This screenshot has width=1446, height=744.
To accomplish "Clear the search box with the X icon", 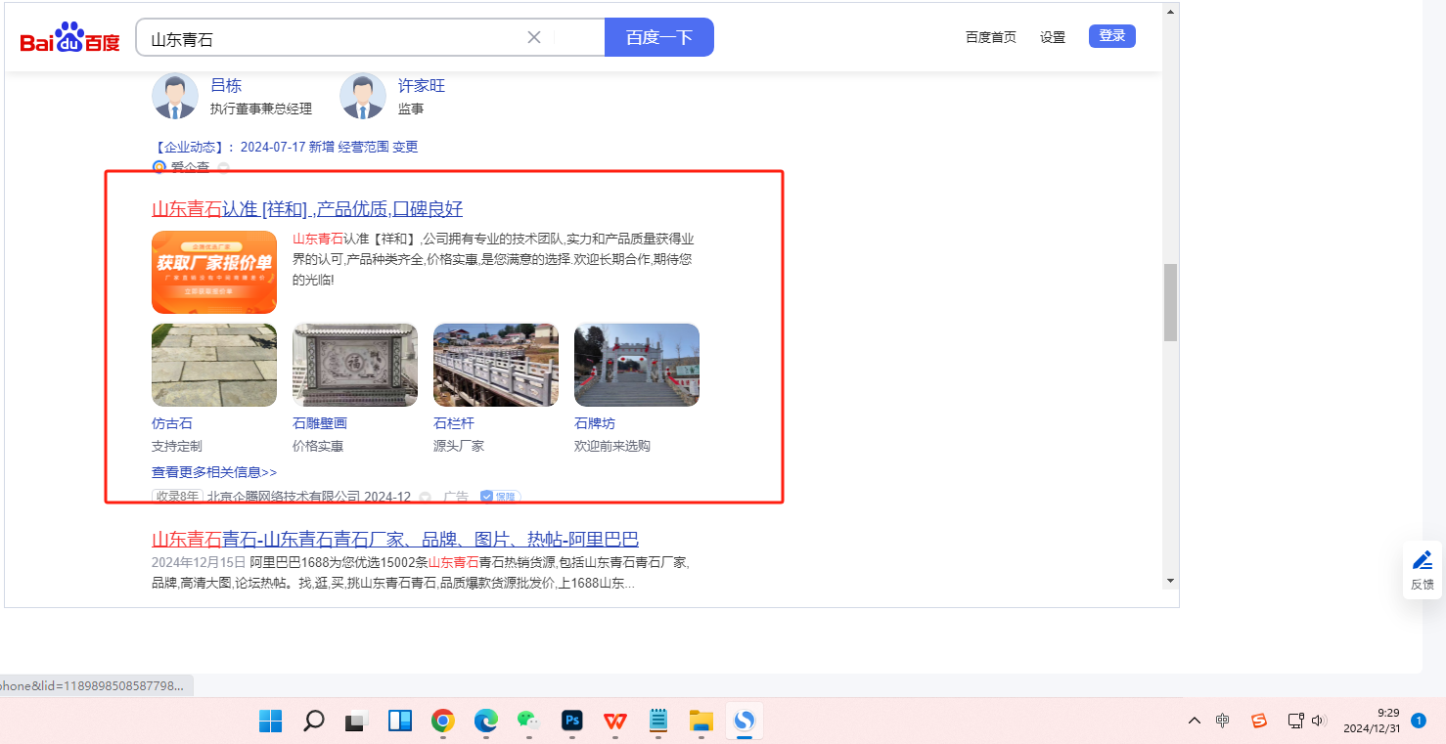I will [x=534, y=38].
